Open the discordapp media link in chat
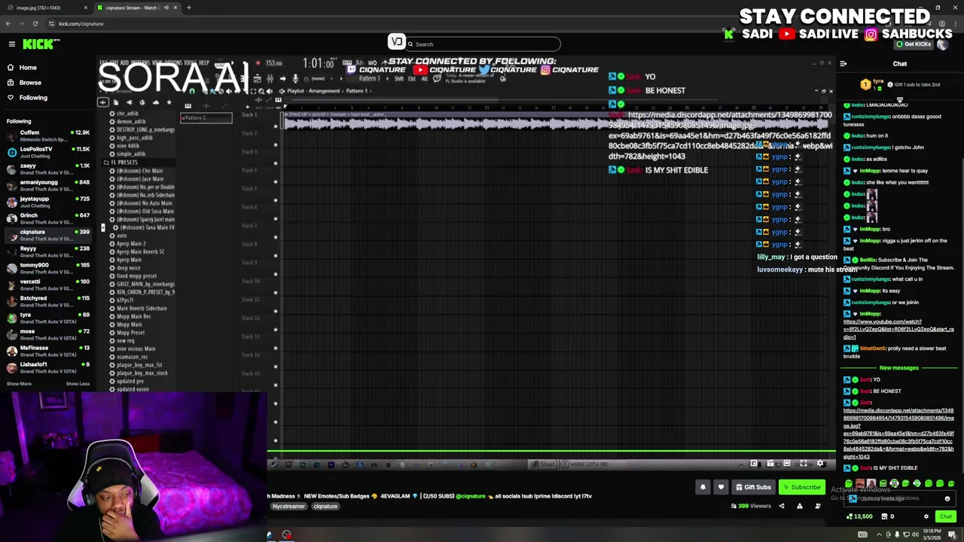The height and width of the screenshot is (542, 964). click(x=898, y=434)
